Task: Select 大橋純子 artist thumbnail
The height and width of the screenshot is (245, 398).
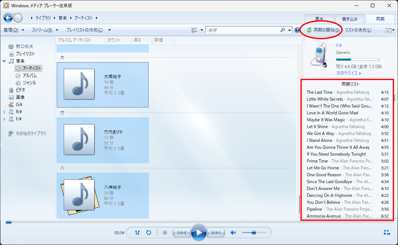Action: point(79,84)
